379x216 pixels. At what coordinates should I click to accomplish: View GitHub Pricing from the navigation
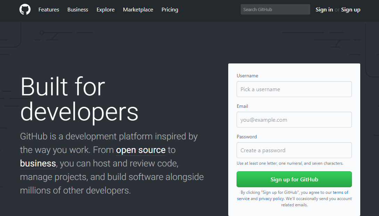(170, 10)
